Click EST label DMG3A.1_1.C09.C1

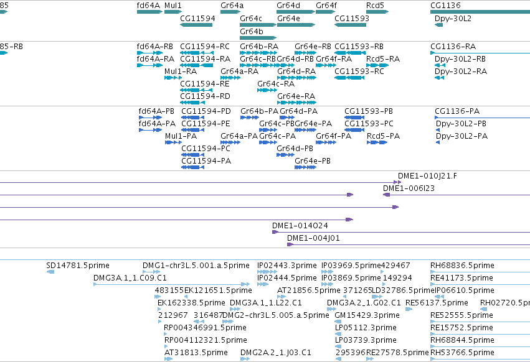coord(130,278)
